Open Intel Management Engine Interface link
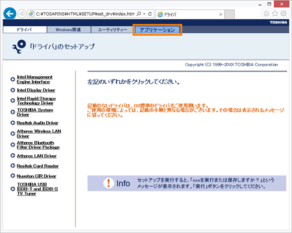 coord(34,80)
